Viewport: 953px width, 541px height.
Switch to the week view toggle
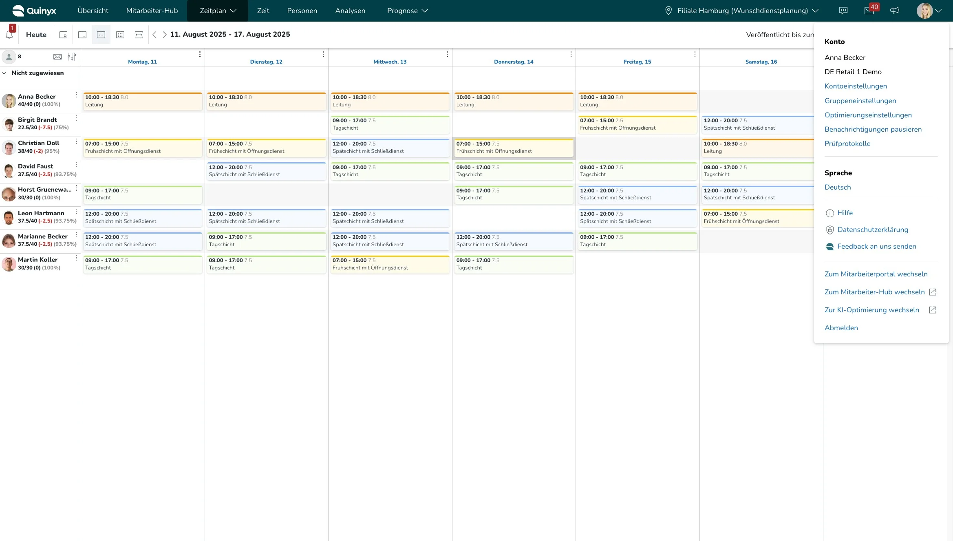[x=101, y=35]
